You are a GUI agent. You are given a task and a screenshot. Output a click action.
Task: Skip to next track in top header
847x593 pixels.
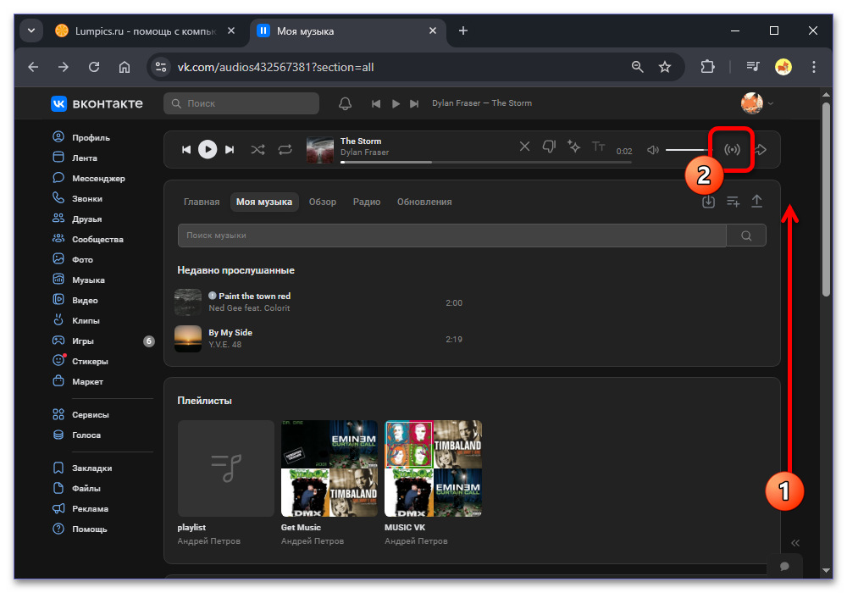414,103
